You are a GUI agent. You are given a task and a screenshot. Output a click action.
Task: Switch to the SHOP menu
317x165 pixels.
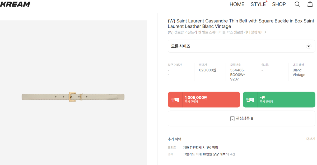[279, 4]
